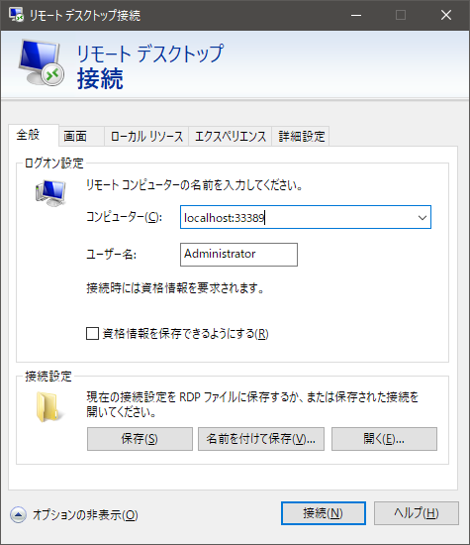This screenshot has width=470, height=545.
Task: Click the Administrator user name field
Action: [x=238, y=255]
